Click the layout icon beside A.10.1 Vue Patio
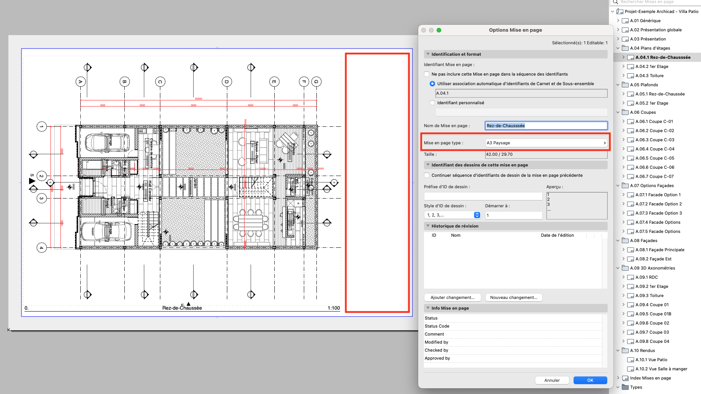The height and width of the screenshot is (394, 701). point(631,360)
